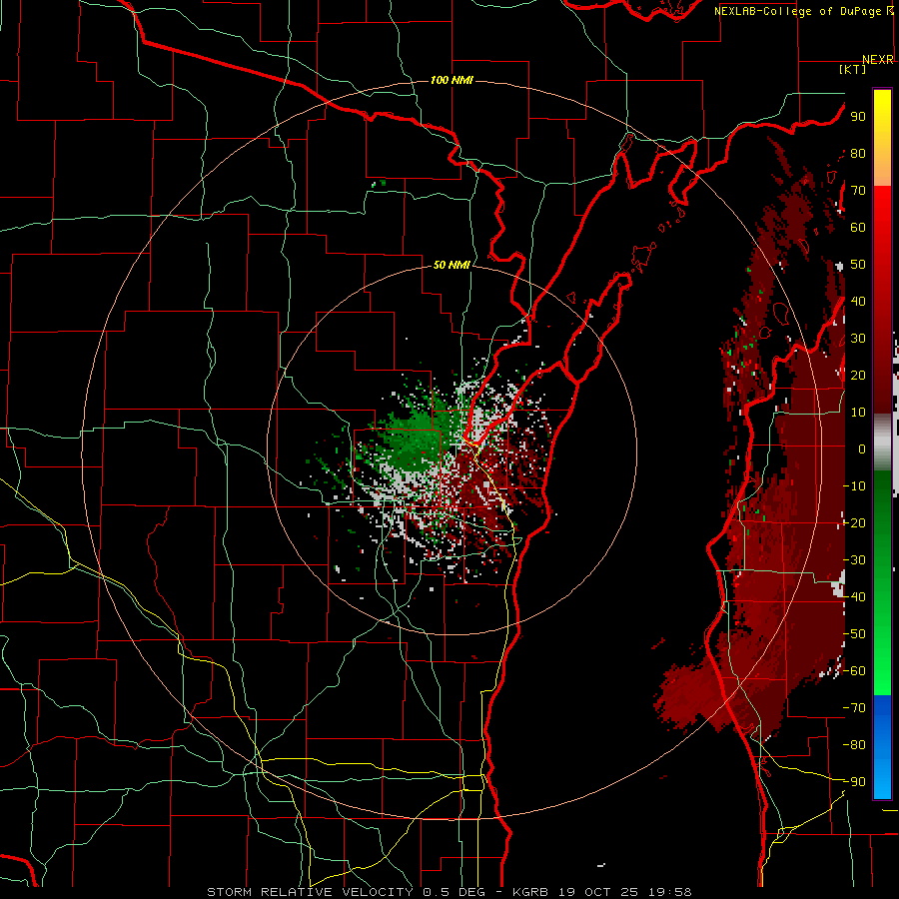Click the -90 label on velocity scale

pos(854,782)
